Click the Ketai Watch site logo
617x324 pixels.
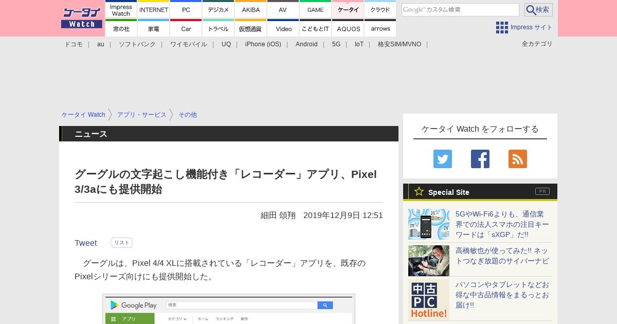tap(82, 18)
